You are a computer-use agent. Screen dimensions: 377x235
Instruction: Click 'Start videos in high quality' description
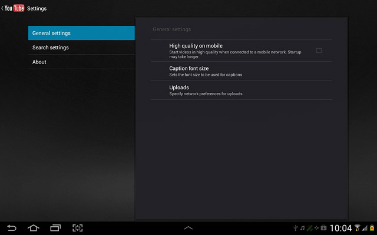pos(235,55)
